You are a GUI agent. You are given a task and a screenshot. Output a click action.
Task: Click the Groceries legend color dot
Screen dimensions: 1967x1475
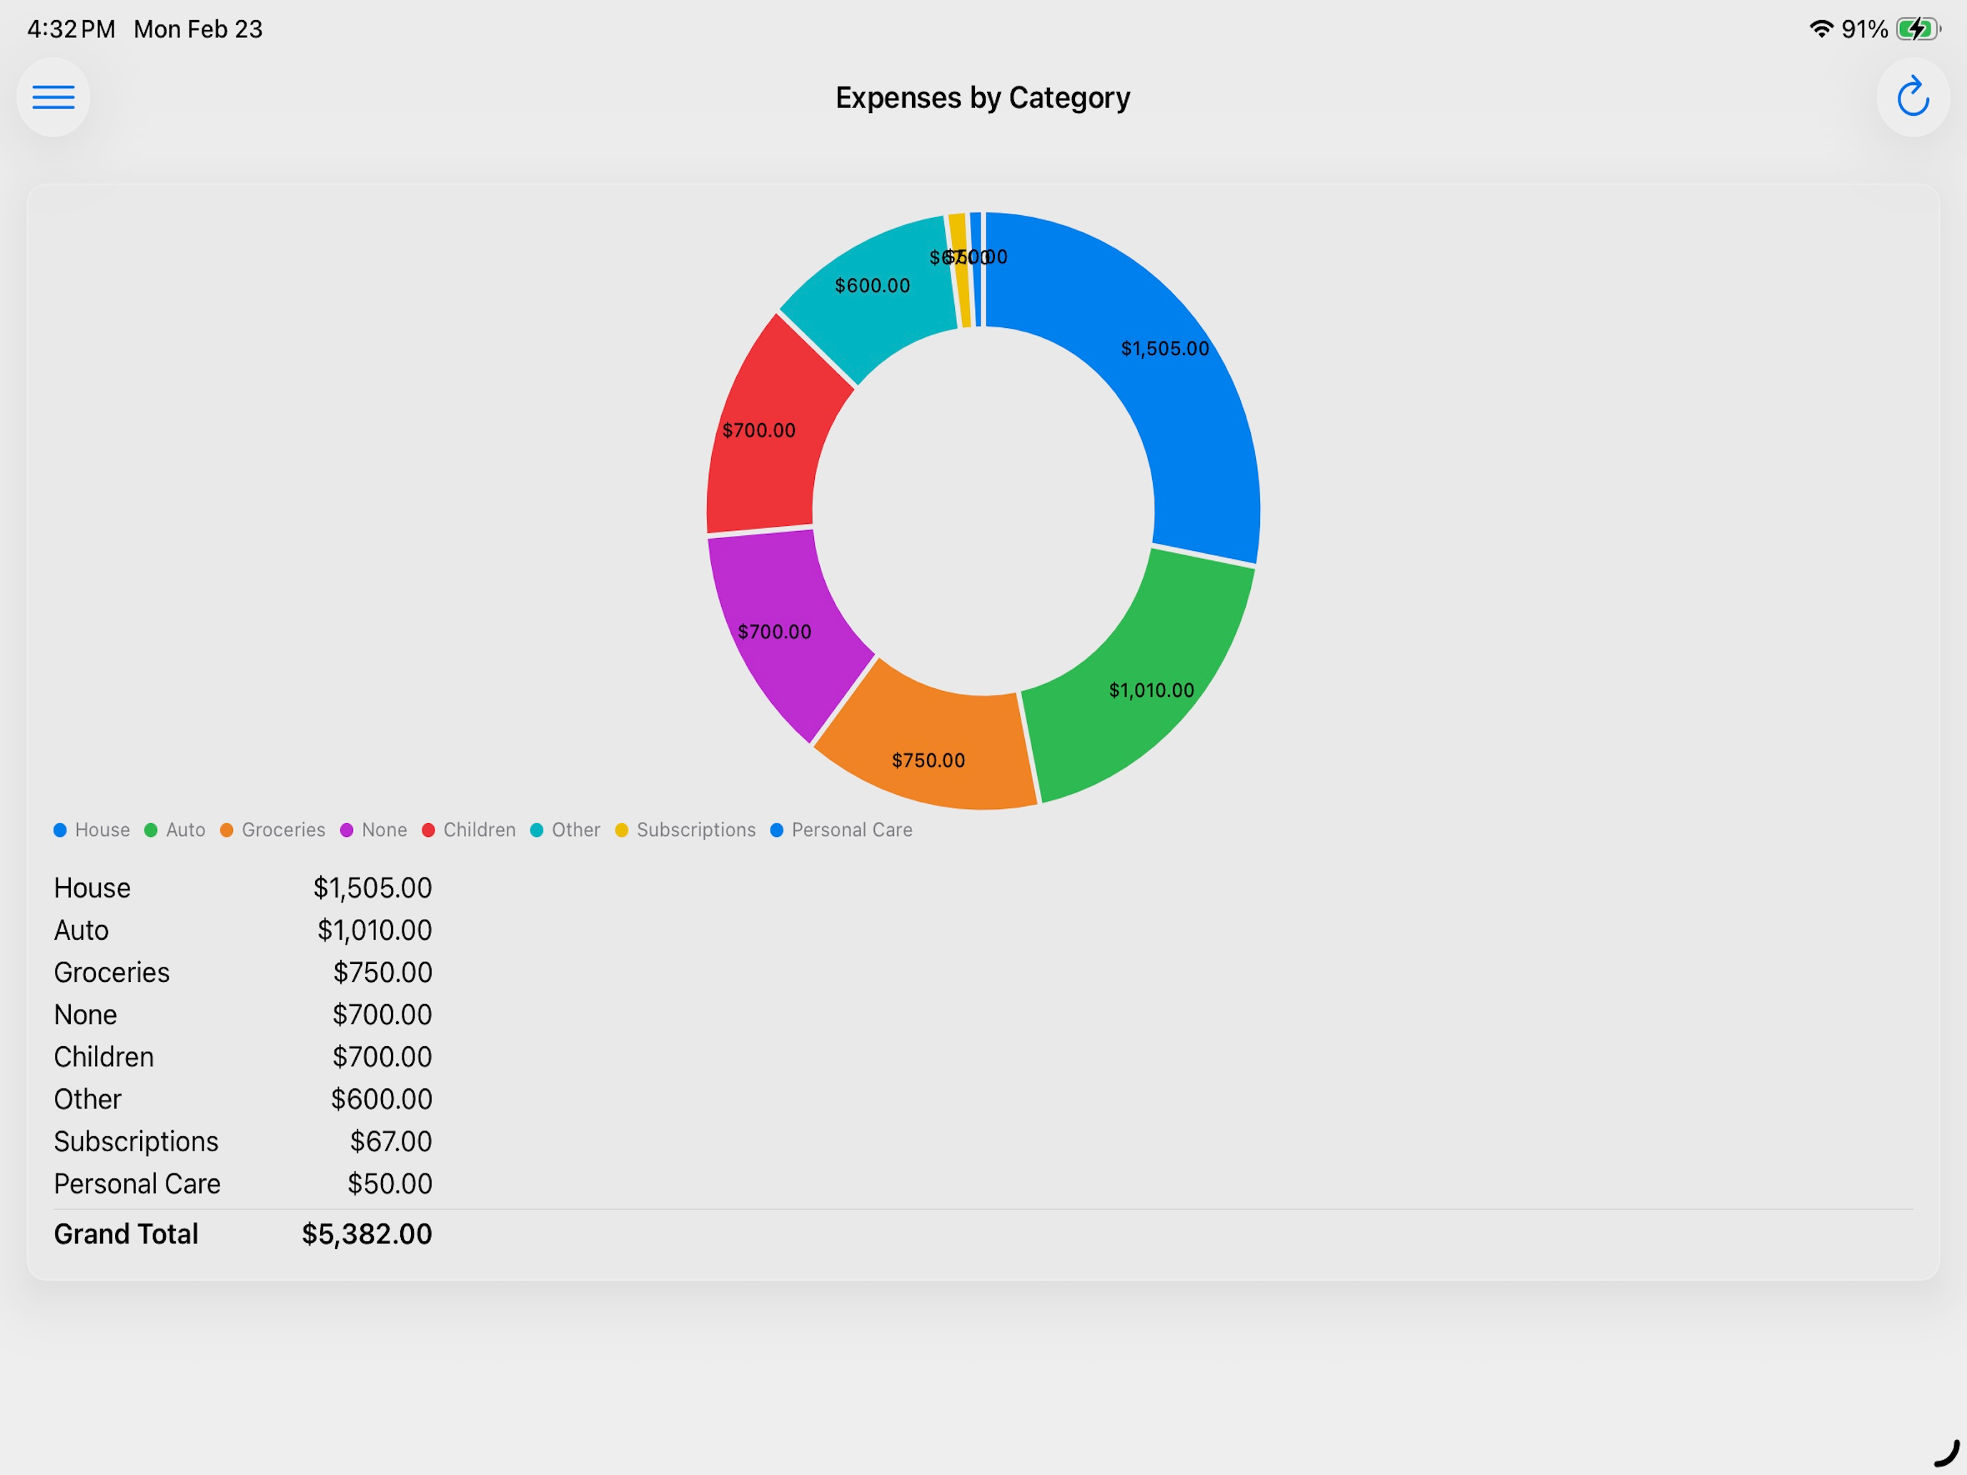click(x=226, y=830)
